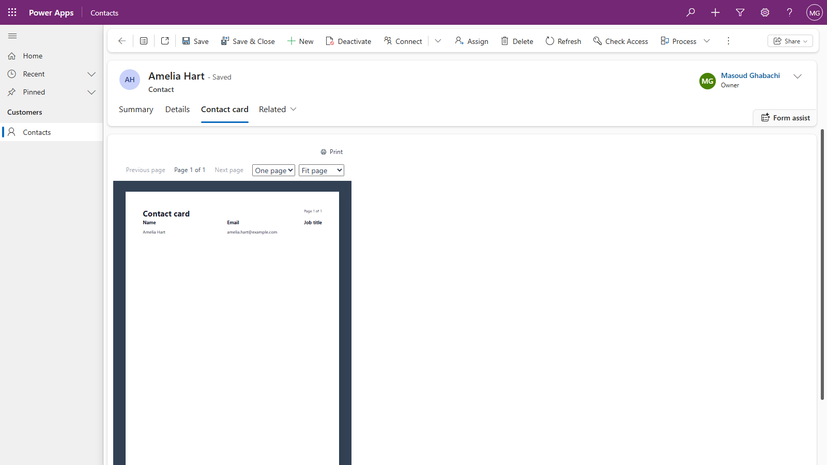
Task: Click the Refresh command
Action: (563, 41)
